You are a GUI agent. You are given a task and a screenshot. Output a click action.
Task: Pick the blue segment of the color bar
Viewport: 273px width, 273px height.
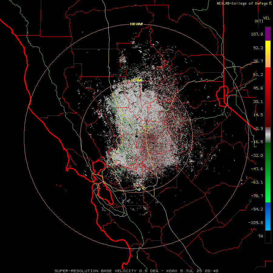(x=268, y=216)
